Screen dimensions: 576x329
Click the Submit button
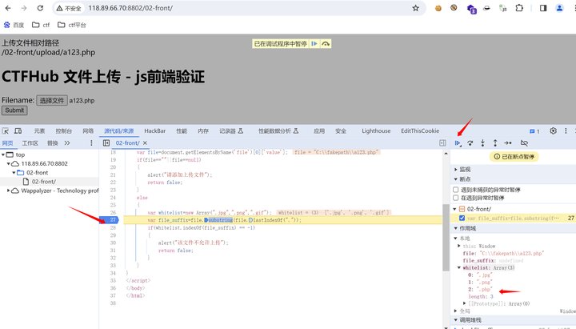(14, 110)
